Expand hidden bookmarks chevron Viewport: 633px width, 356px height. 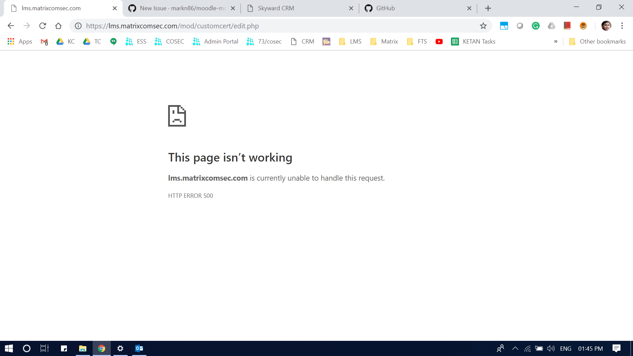click(556, 42)
